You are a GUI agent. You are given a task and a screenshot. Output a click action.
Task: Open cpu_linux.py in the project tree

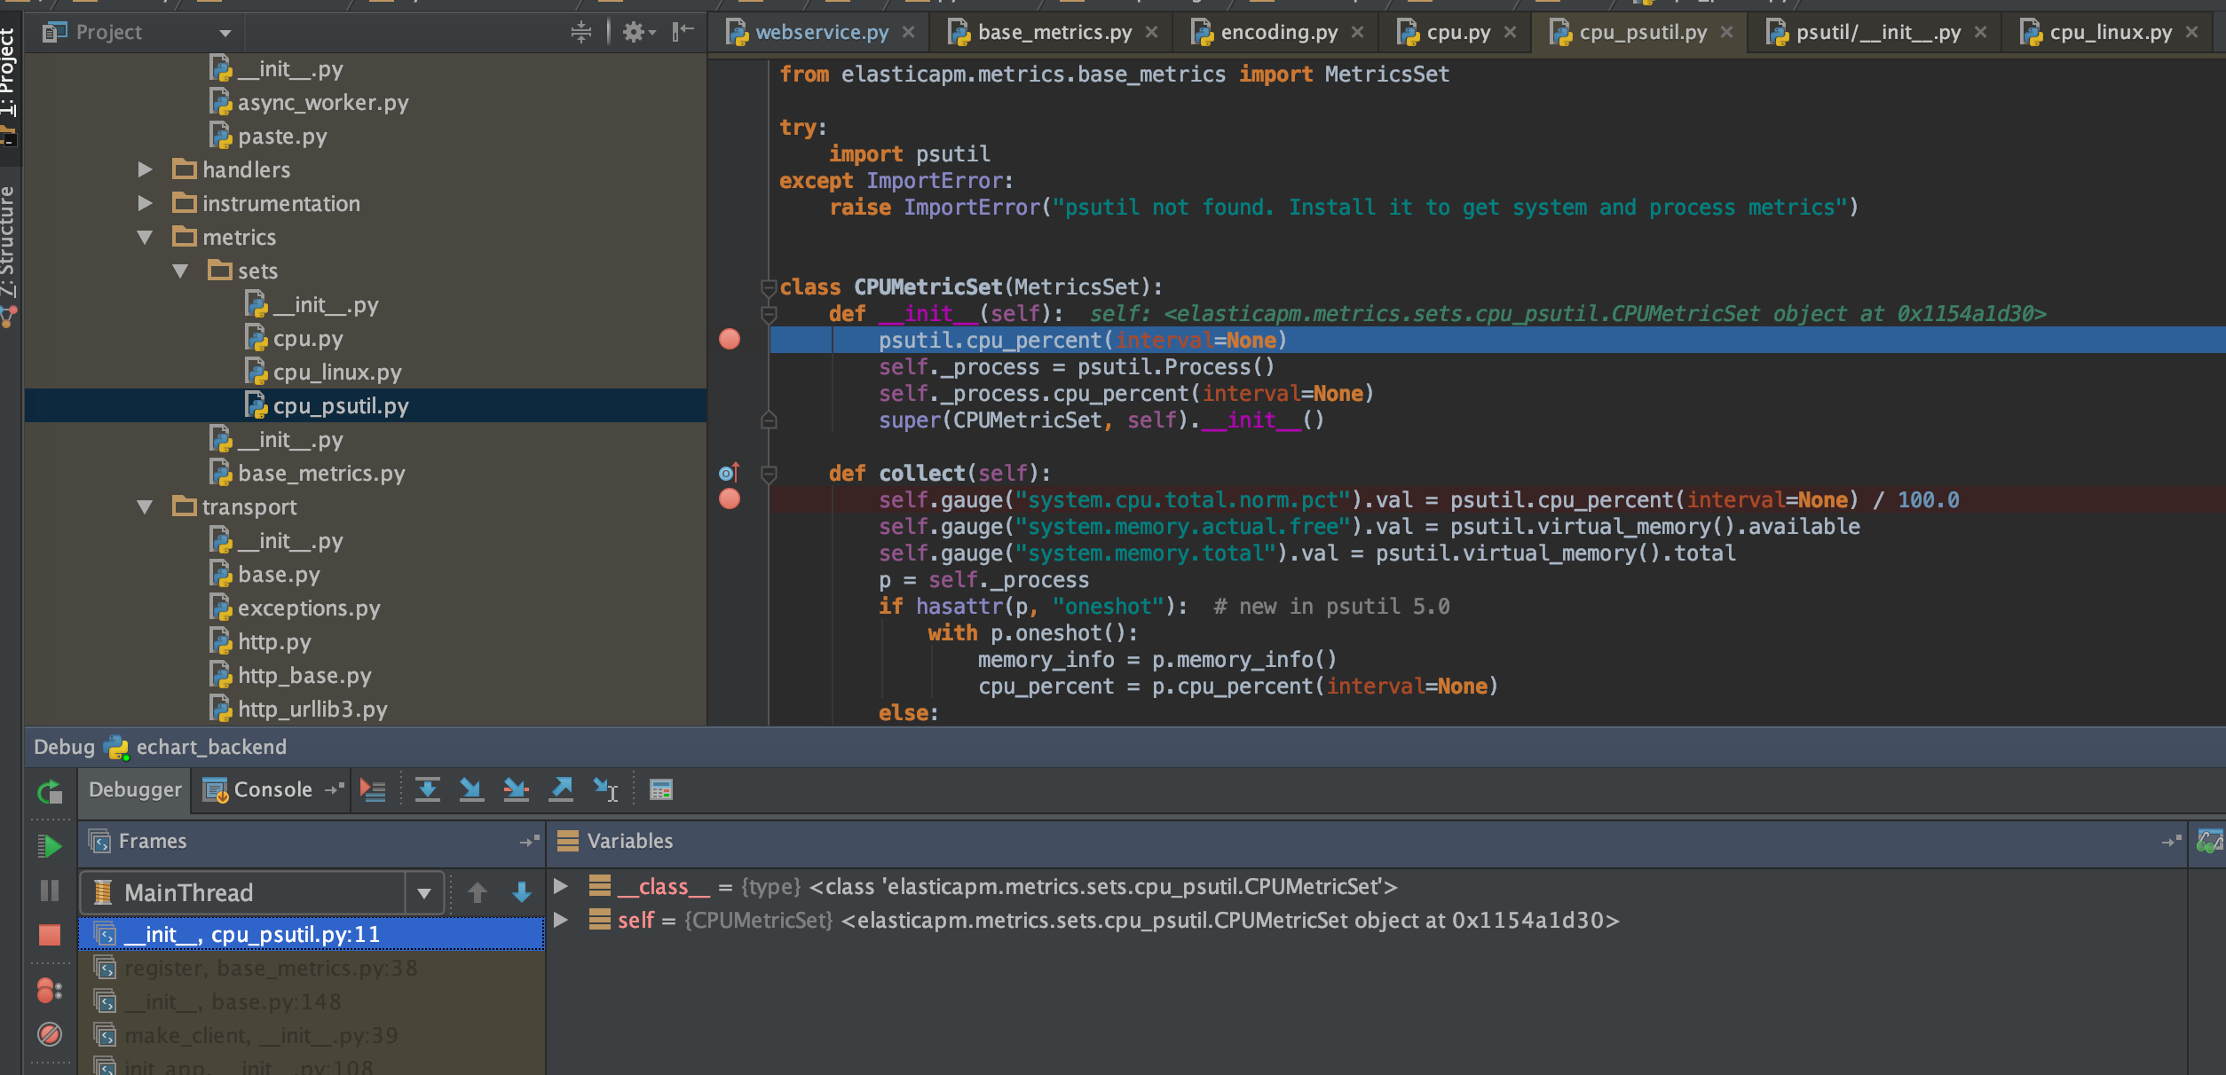336,373
